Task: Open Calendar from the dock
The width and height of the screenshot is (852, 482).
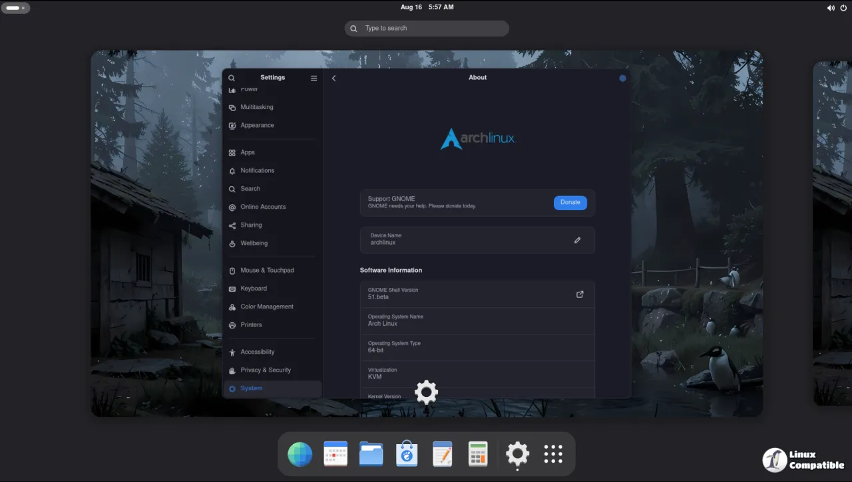Action: point(335,454)
